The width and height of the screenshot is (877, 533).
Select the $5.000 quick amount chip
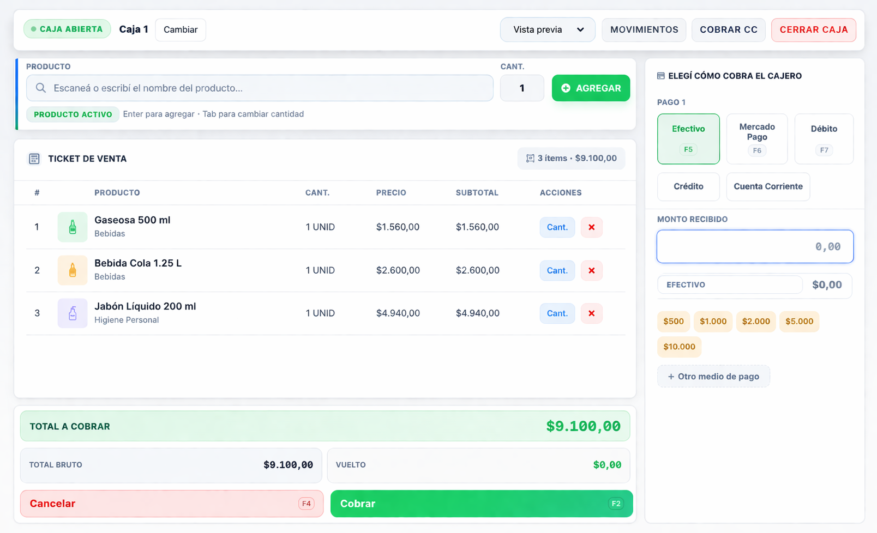(x=799, y=321)
